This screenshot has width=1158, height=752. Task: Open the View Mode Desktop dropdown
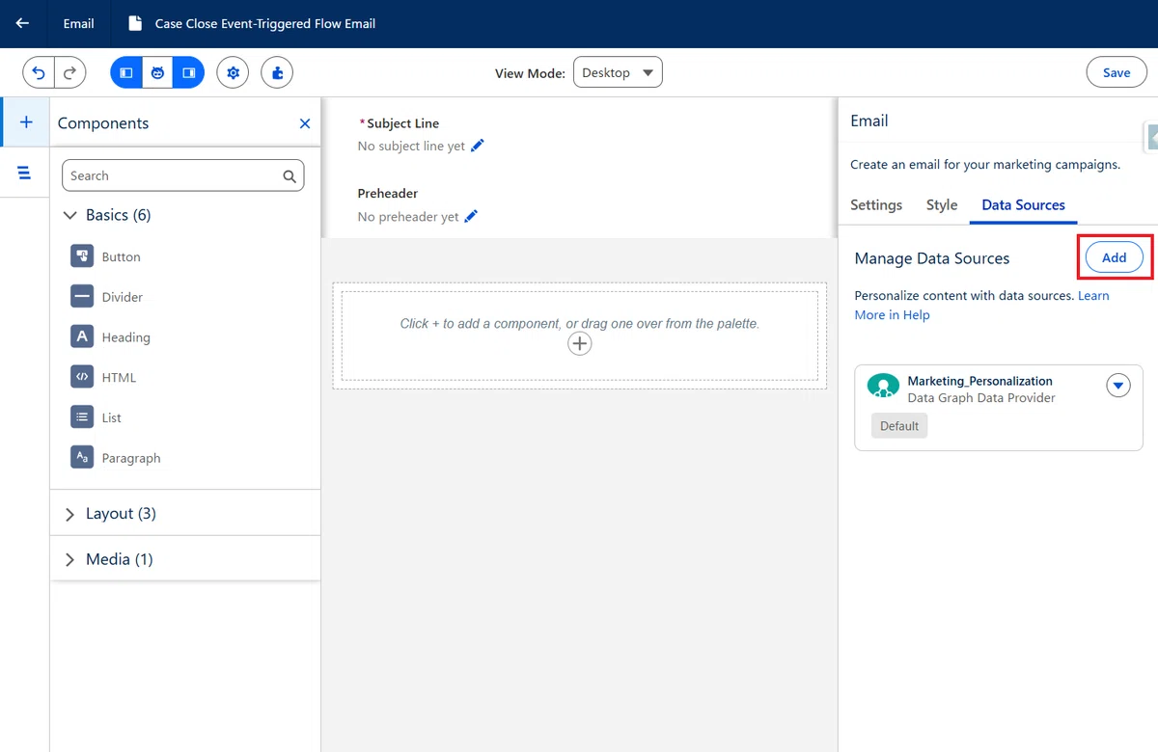pos(618,72)
